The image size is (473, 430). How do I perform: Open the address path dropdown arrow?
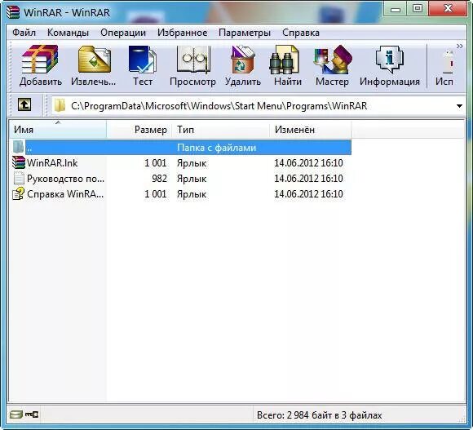coord(459,106)
